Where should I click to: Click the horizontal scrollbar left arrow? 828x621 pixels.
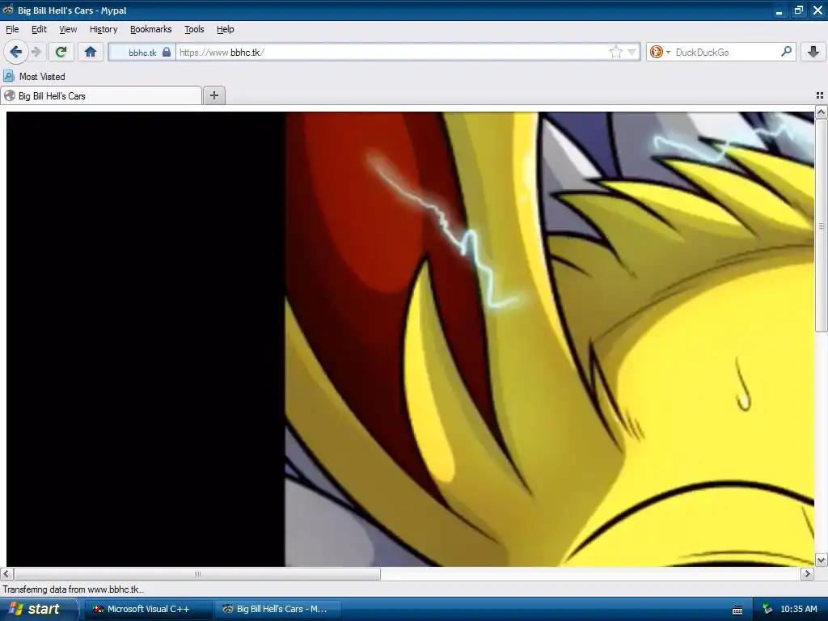[x=6, y=573]
